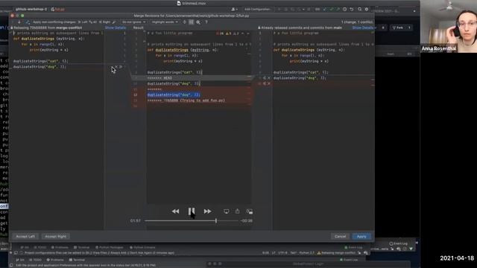
Task: Click the magic resolve wand icon
Action: pos(114,22)
